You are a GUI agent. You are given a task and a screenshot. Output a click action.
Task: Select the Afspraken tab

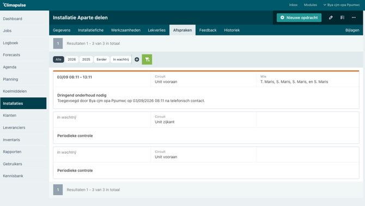point(182,31)
